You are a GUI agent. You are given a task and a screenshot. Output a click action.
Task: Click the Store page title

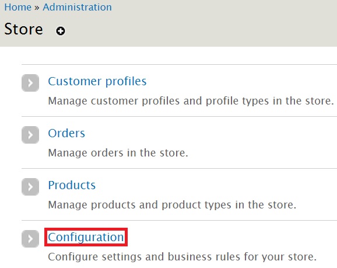point(23,29)
